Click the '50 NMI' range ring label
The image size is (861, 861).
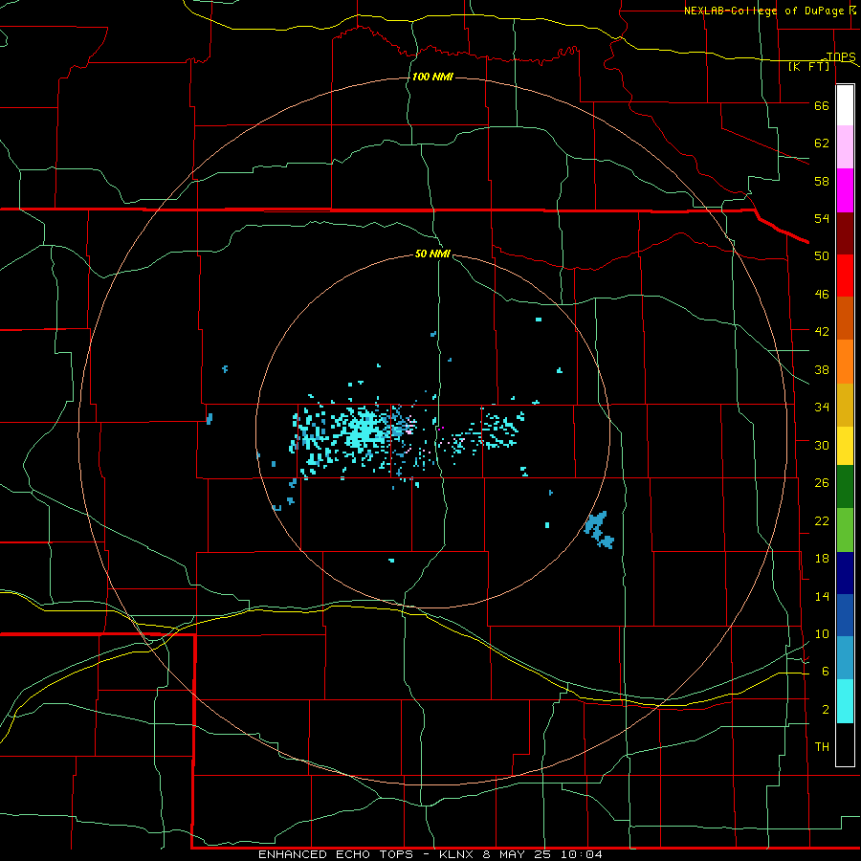point(432,254)
